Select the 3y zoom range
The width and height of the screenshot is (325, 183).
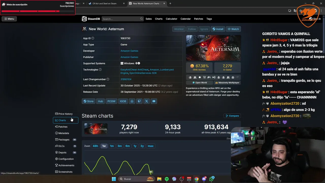[x=142, y=146]
